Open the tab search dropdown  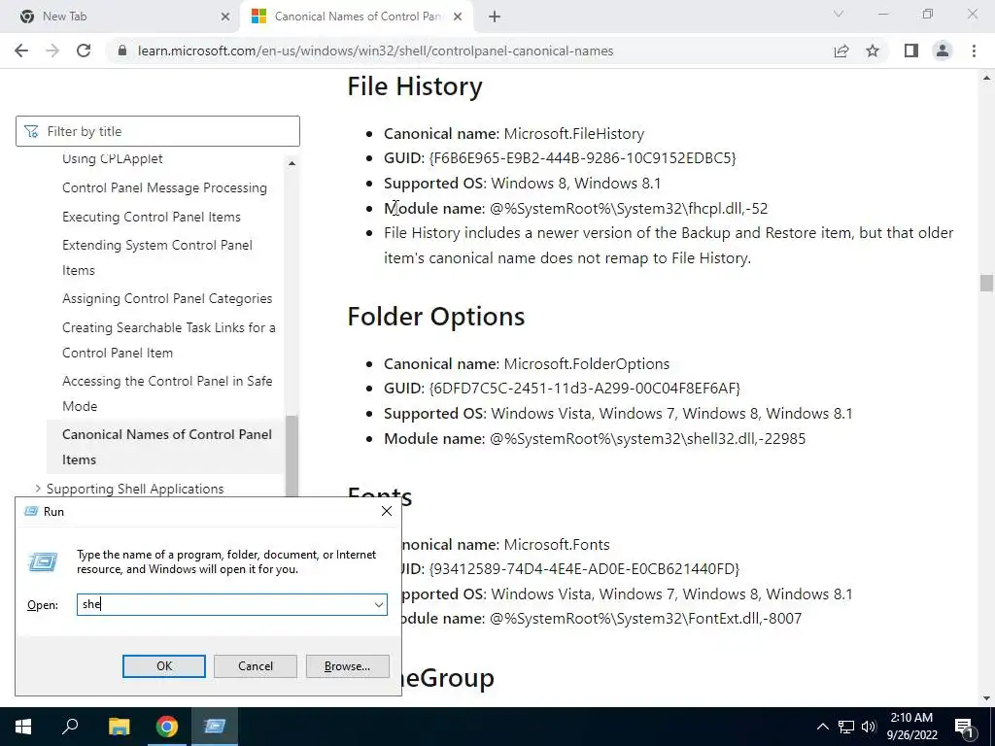[x=839, y=14]
